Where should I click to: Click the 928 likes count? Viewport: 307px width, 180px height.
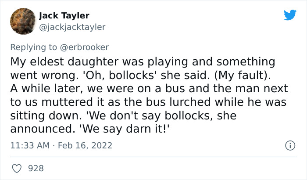coord(36,168)
